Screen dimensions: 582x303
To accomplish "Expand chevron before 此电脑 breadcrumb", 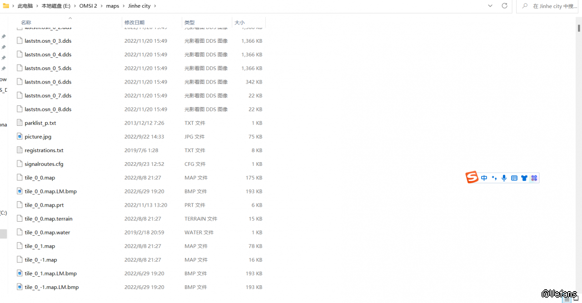I will [13, 6].
